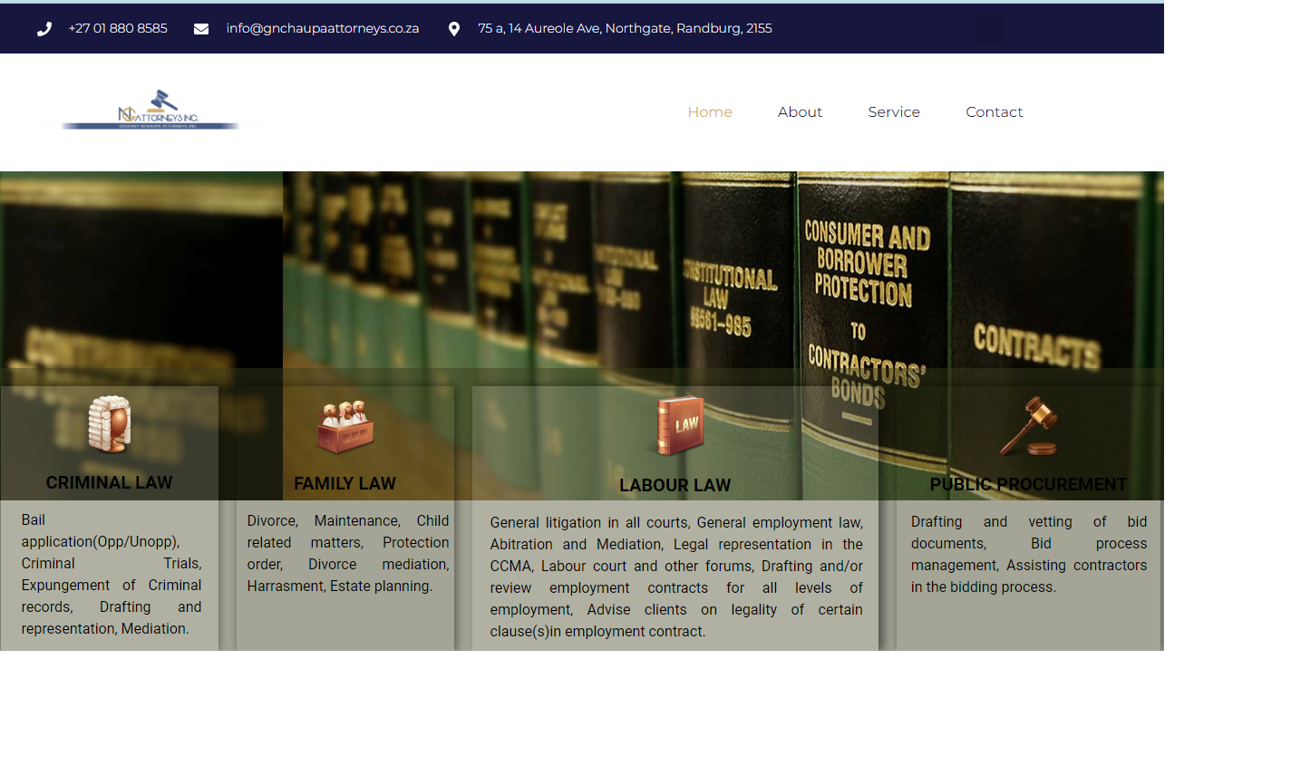
Task: Open the About page from navigation
Action: (800, 112)
